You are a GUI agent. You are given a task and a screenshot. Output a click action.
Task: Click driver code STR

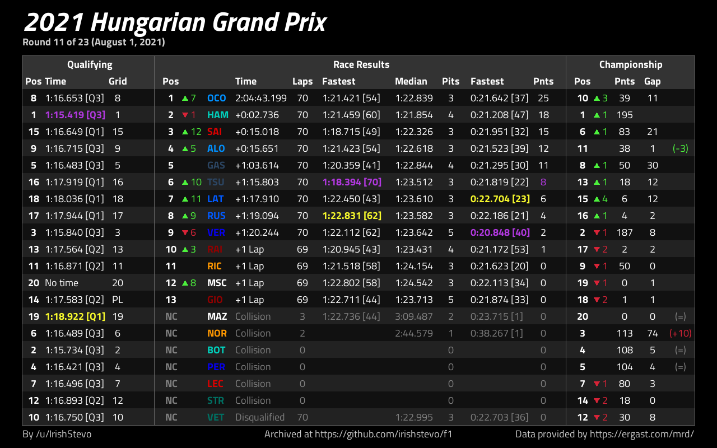216,401
